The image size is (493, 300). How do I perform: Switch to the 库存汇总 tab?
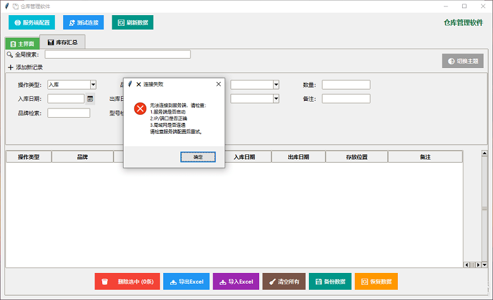coord(62,42)
